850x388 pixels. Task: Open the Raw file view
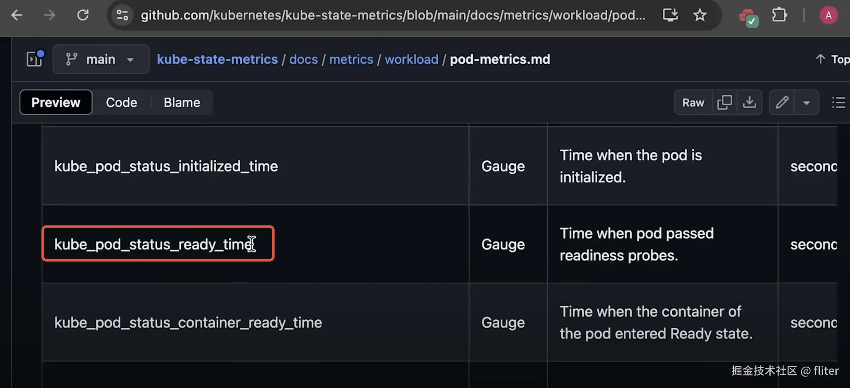pos(693,102)
